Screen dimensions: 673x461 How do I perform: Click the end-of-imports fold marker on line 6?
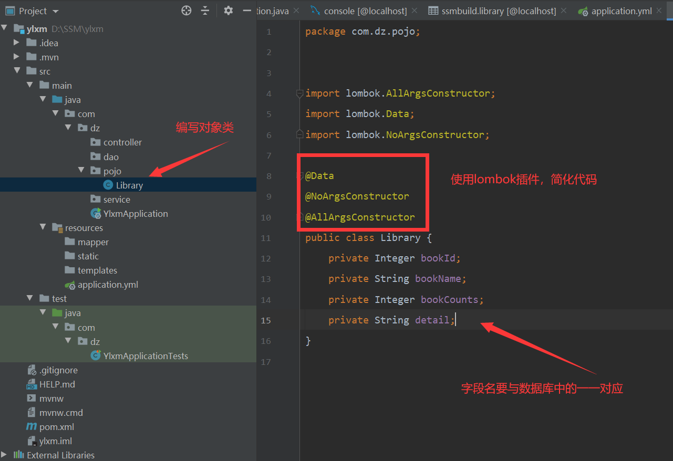299,135
